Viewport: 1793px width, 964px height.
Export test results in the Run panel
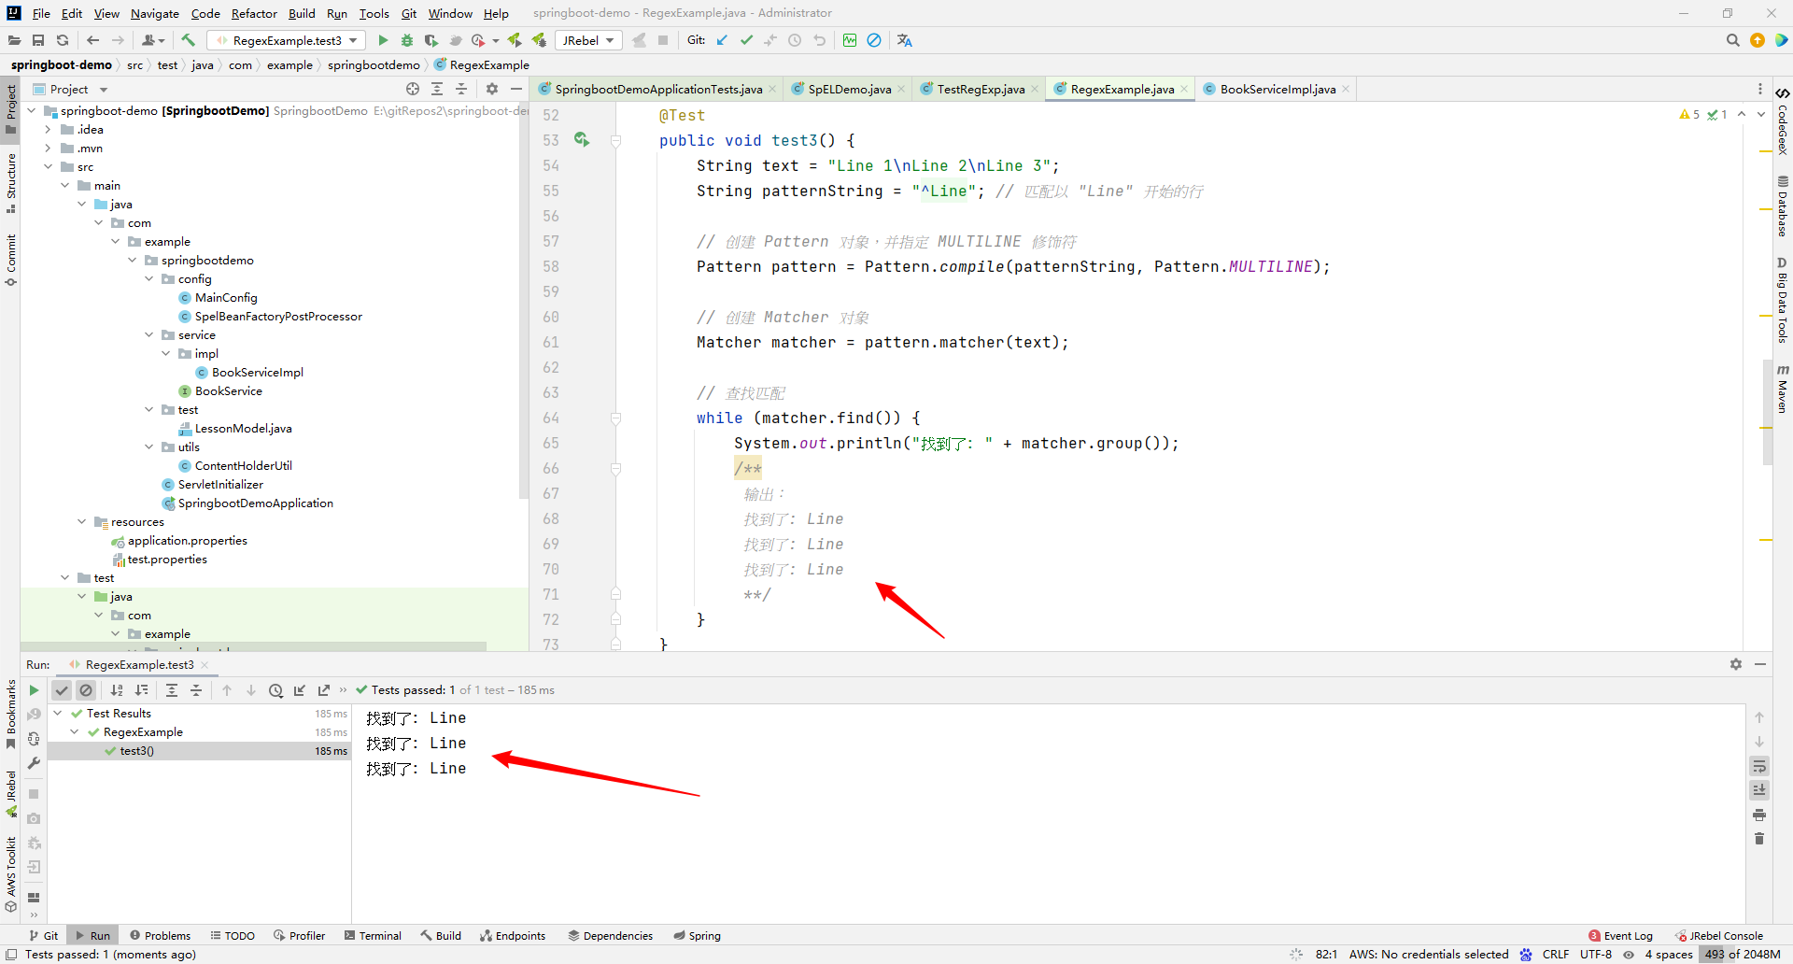(x=324, y=690)
